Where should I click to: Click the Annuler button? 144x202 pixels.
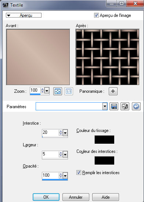tap(76, 197)
